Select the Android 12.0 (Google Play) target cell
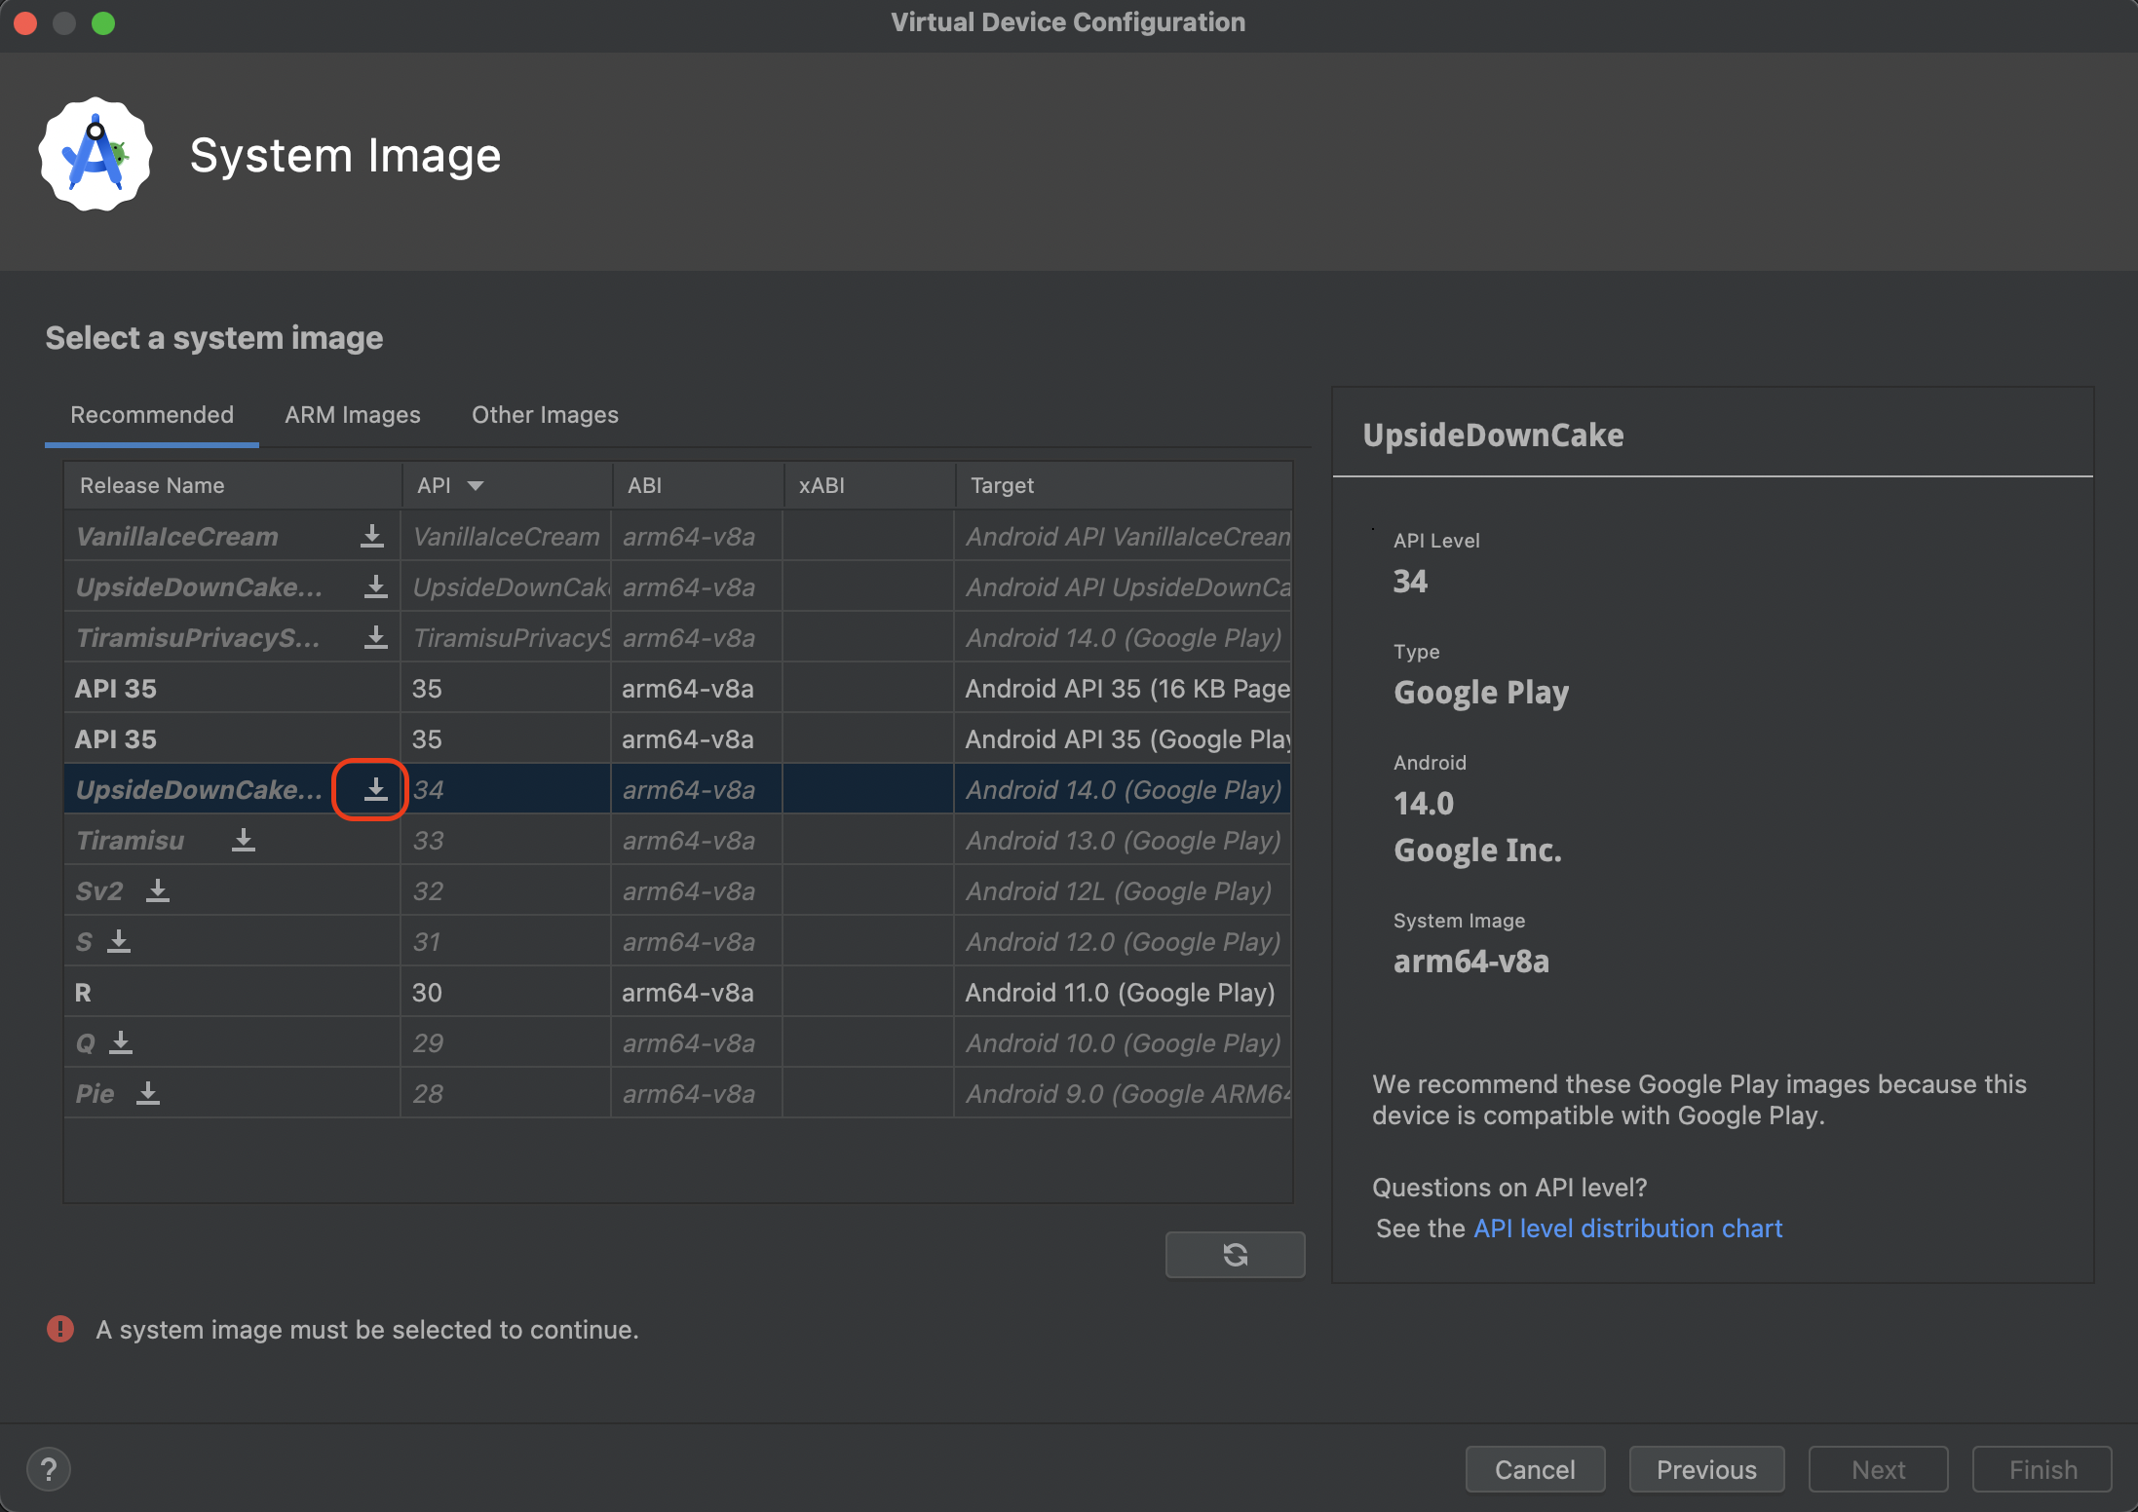Image resolution: width=2138 pixels, height=1512 pixels. 1124,942
